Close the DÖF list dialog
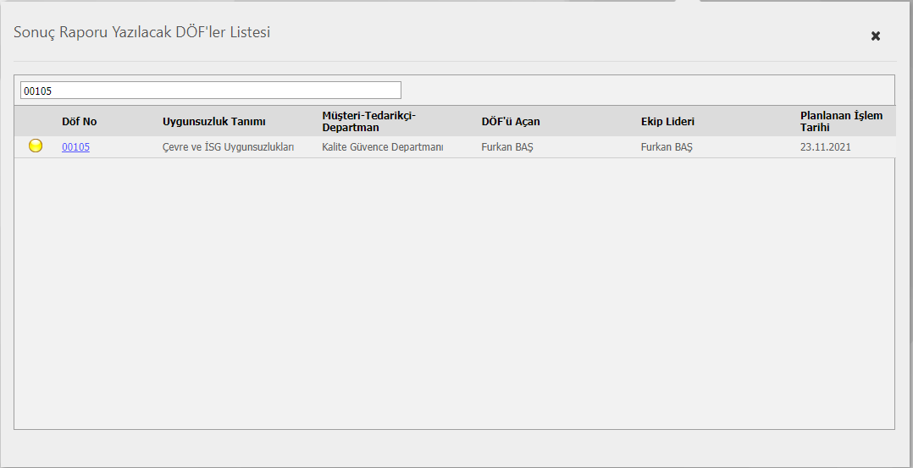Viewport: 913px width, 468px height. (876, 36)
